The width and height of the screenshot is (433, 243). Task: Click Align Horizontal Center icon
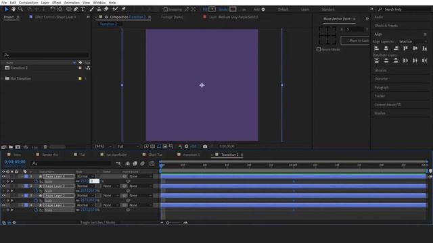point(386,49)
